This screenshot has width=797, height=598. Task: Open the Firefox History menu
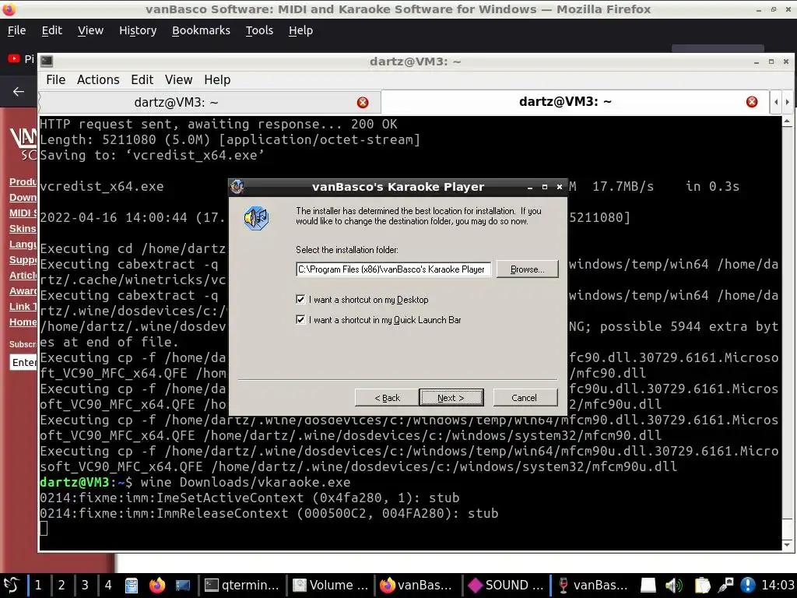coord(138,30)
